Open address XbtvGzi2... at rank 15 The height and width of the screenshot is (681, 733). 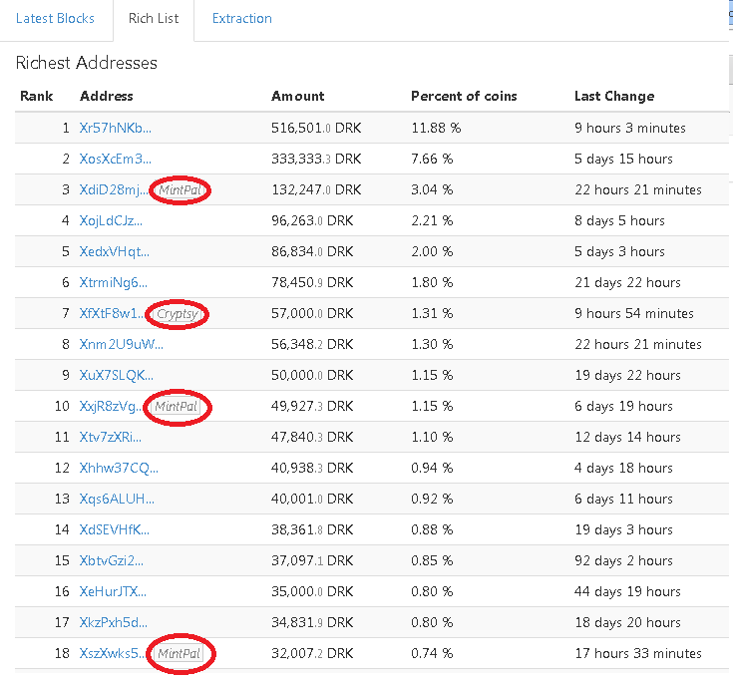pos(112,560)
